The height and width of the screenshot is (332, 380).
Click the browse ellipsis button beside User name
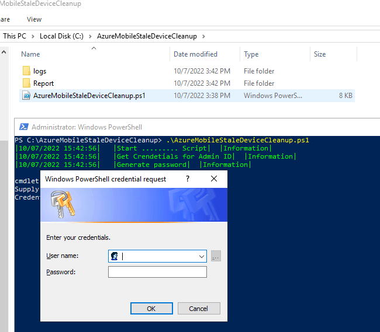tap(216, 256)
